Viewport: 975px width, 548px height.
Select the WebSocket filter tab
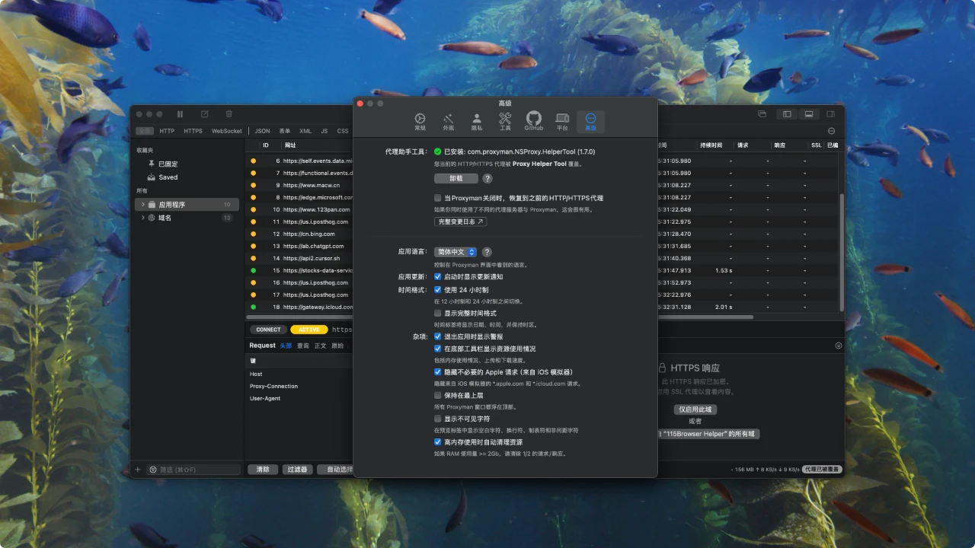pos(226,131)
